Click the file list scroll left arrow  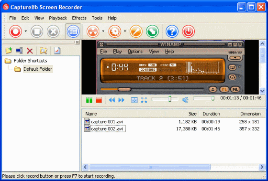[x=85, y=167]
